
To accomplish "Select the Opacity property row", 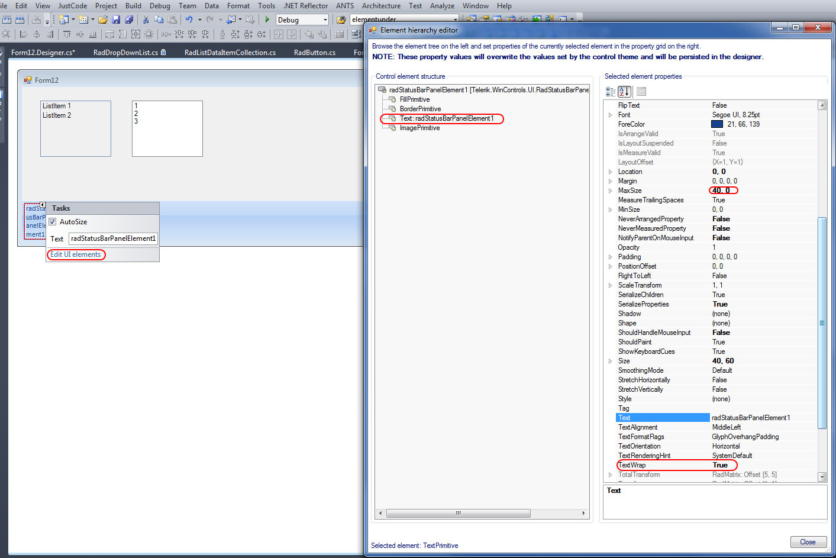I will 716,247.
